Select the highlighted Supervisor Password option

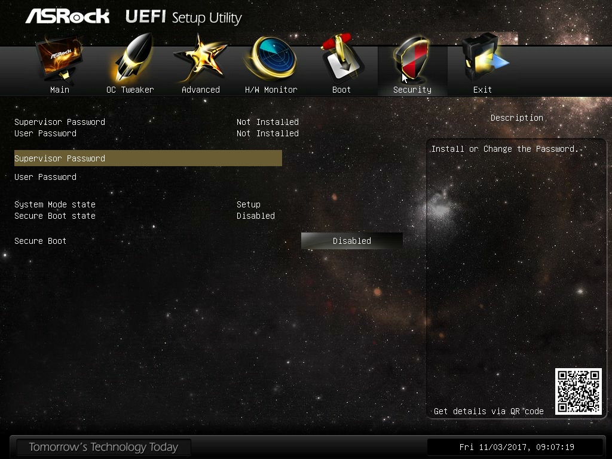[148, 158]
